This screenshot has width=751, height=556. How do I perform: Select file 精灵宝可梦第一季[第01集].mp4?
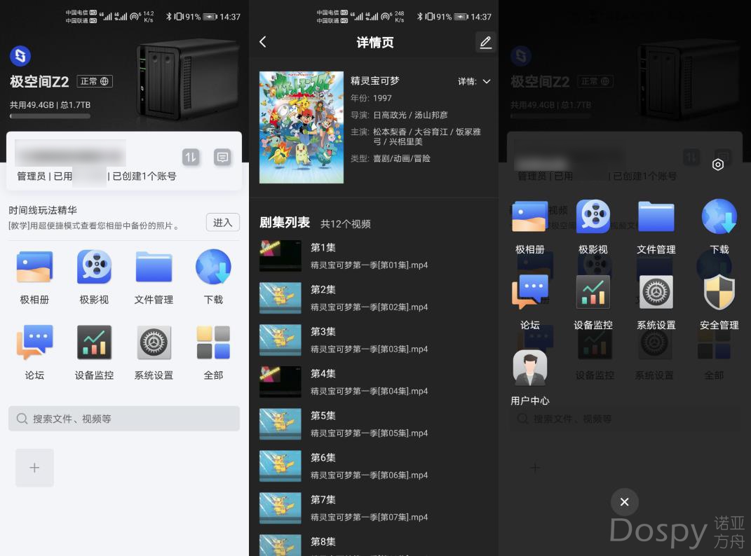point(370,265)
